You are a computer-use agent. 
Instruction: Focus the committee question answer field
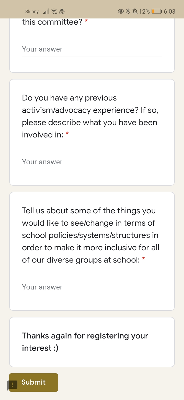pyautogui.click(x=92, y=49)
